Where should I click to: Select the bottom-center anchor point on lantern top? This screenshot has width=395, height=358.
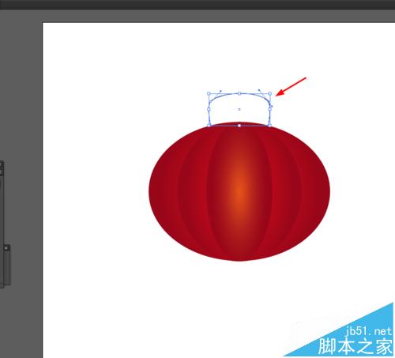point(239,126)
